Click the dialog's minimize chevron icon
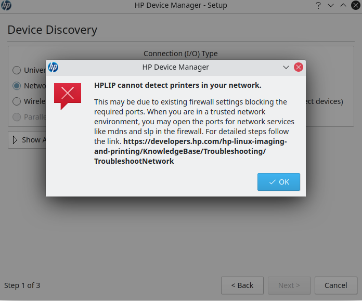This screenshot has height=301, width=362. [286, 67]
